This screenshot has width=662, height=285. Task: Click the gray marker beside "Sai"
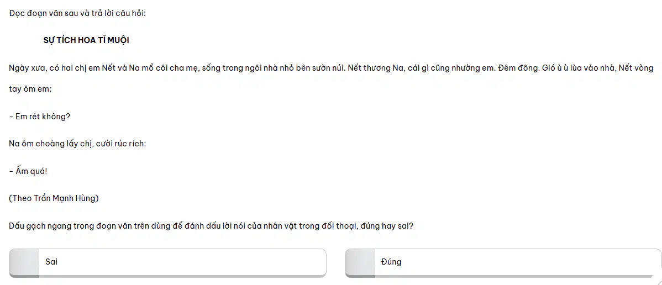tap(24, 262)
